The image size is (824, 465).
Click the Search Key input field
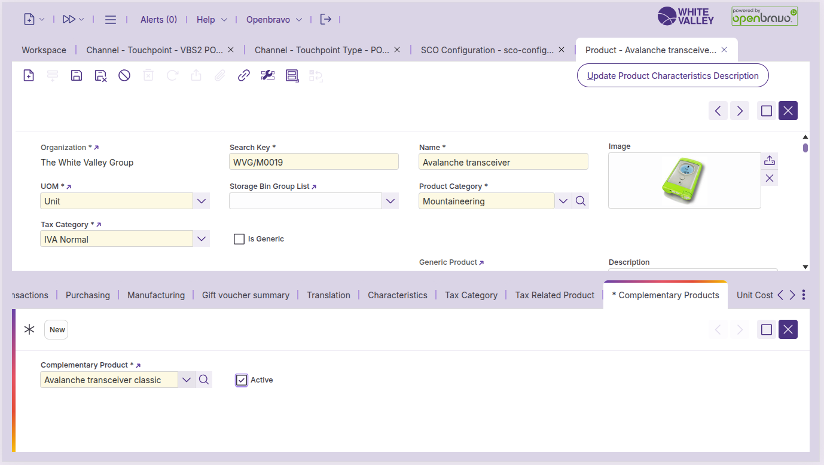pyautogui.click(x=313, y=162)
